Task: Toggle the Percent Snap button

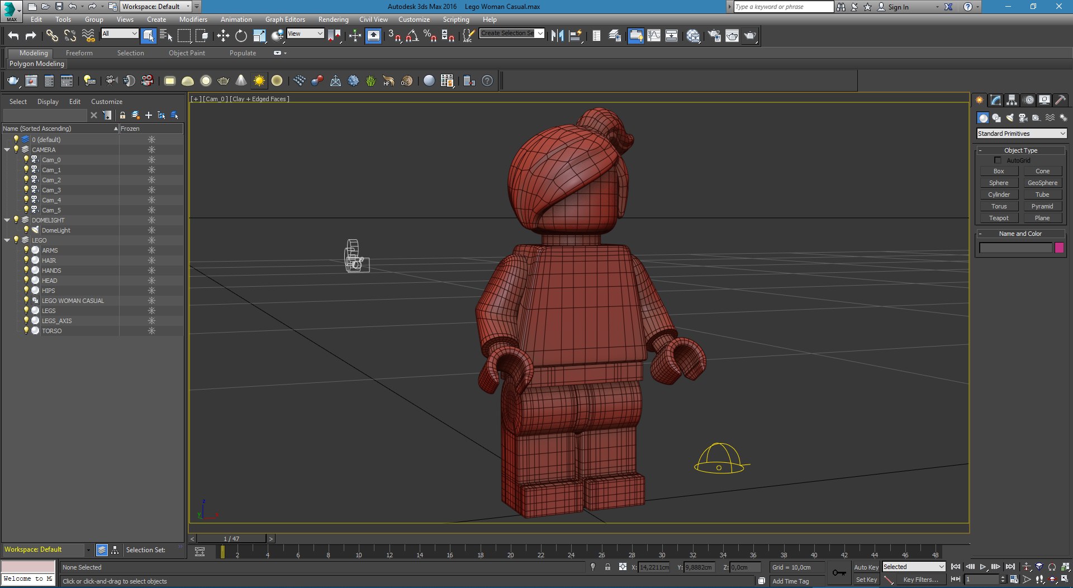Action: [430, 36]
